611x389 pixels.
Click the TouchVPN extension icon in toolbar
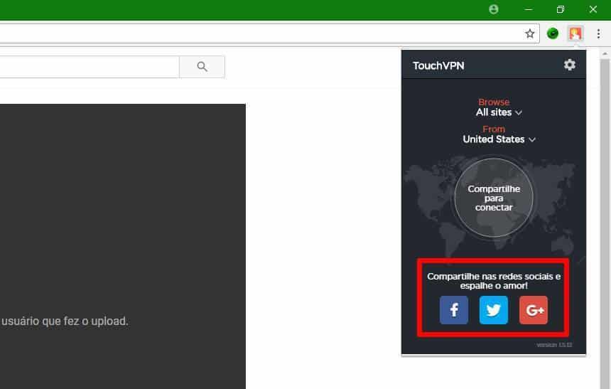[575, 33]
